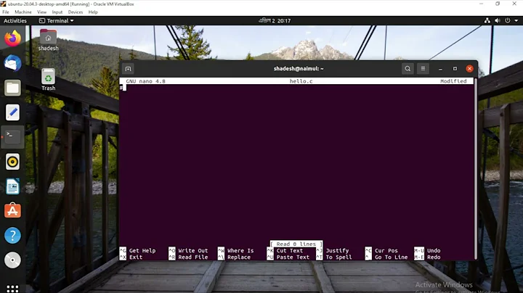This screenshot has width=523, height=293.
Task: Open Firefox from the dock
Action: (12, 38)
